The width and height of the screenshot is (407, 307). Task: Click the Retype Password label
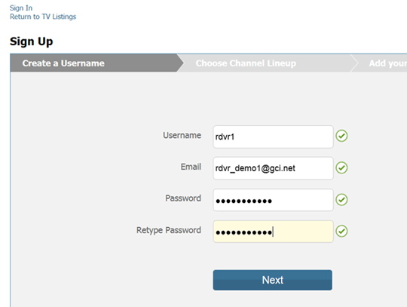(x=169, y=230)
